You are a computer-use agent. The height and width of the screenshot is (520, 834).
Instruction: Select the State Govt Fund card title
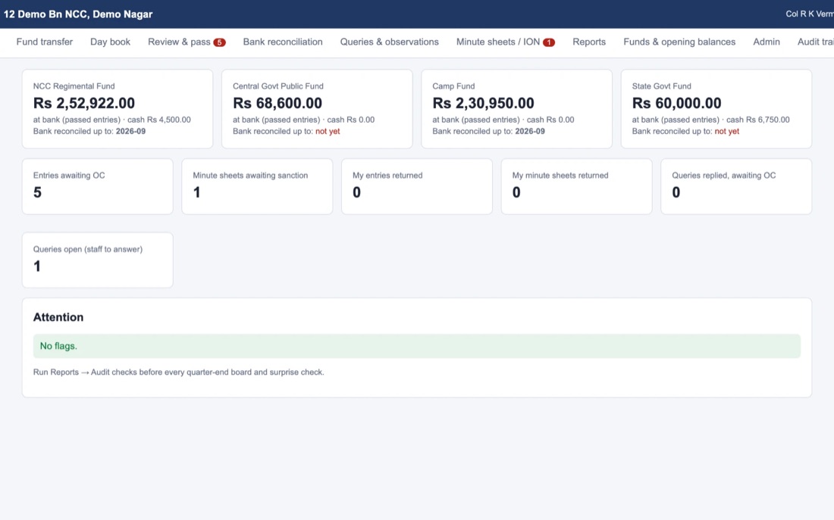coord(661,86)
